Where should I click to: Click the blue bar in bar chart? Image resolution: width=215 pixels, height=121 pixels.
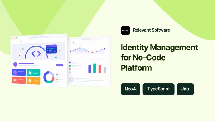(89, 69)
